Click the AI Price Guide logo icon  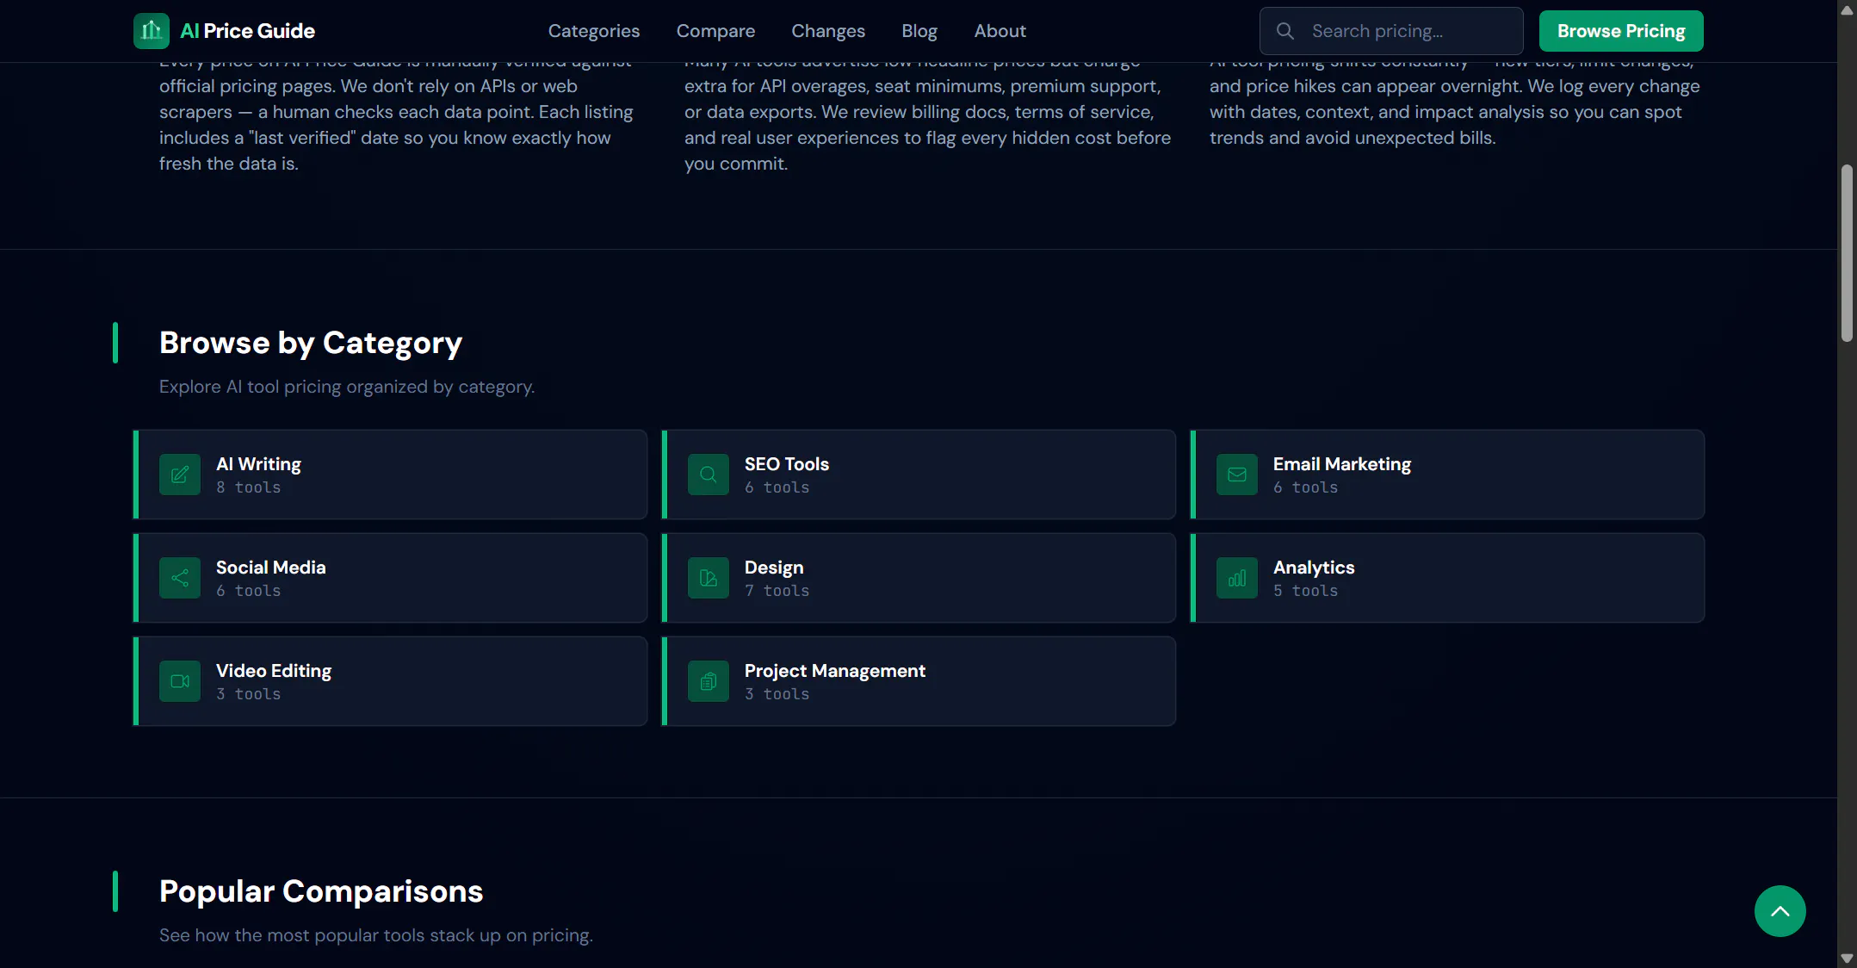click(152, 31)
